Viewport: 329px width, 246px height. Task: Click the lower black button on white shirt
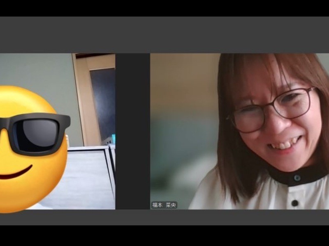pyautogui.click(x=294, y=203)
